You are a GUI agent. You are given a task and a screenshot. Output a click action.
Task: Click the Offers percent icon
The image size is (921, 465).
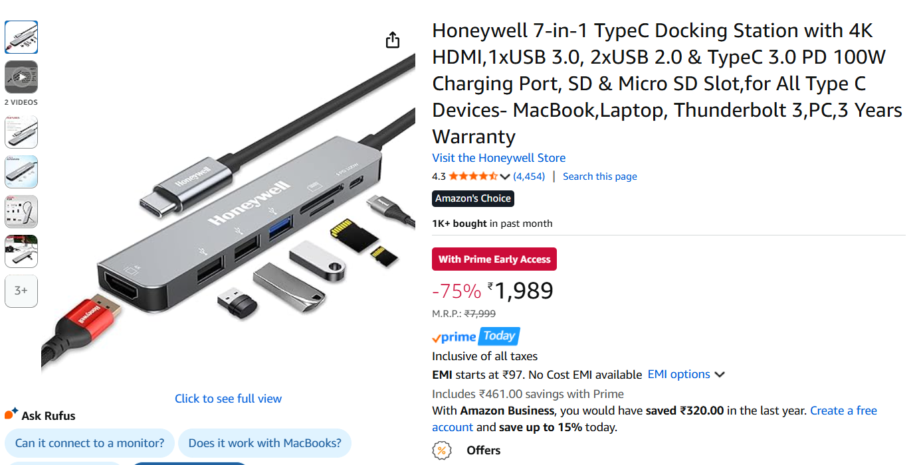tap(441, 450)
